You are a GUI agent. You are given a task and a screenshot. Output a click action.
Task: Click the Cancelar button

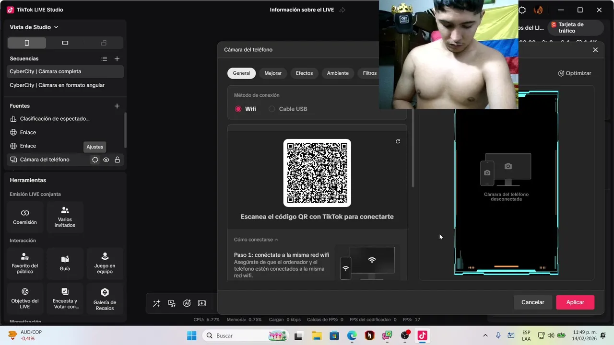coord(533,302)
